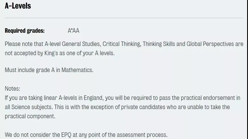Click the words all Science subjects

(29, 107)
